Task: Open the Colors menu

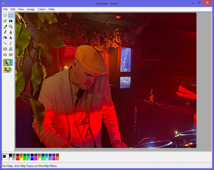Action: point(42,9)
